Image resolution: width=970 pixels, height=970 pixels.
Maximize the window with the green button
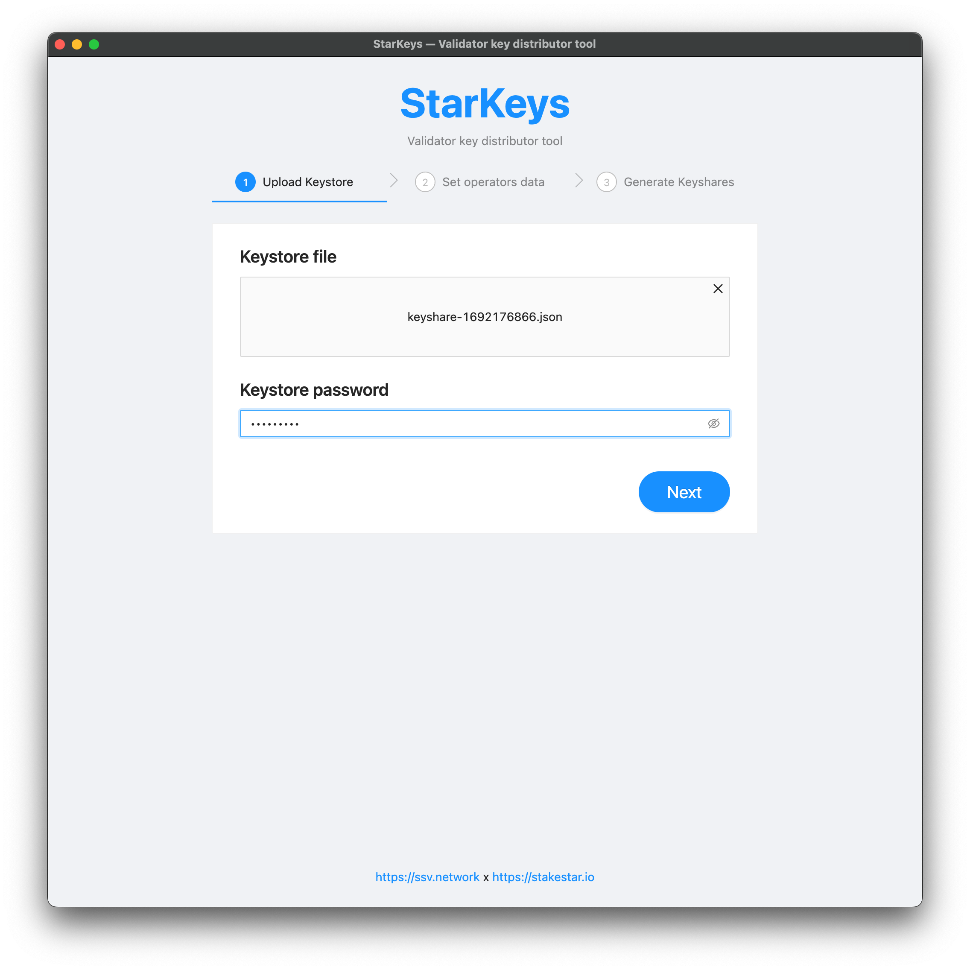pyautogui.click(x=94, y=44)
